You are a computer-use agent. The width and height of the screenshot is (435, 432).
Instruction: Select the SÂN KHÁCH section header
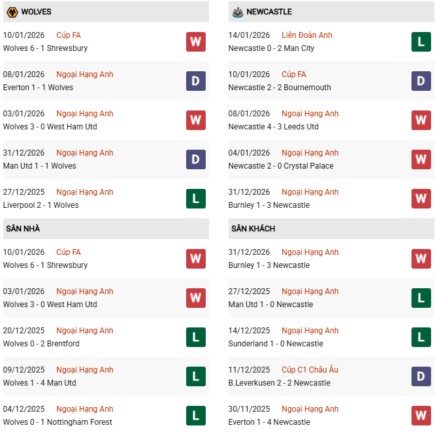[253, 229]
